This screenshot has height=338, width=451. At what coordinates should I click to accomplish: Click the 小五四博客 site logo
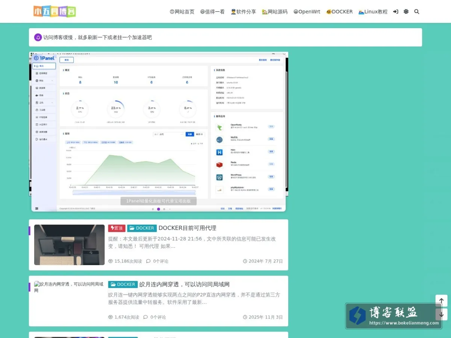coord(54,12)
